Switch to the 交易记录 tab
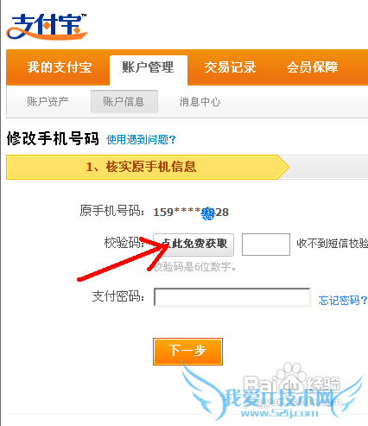The height and width of the screenshot is (426, 368). (230, 67)
